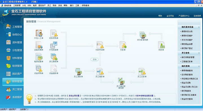
Task: Select 系统维护 in the left sidebar
Action: (x=14, y=97)
